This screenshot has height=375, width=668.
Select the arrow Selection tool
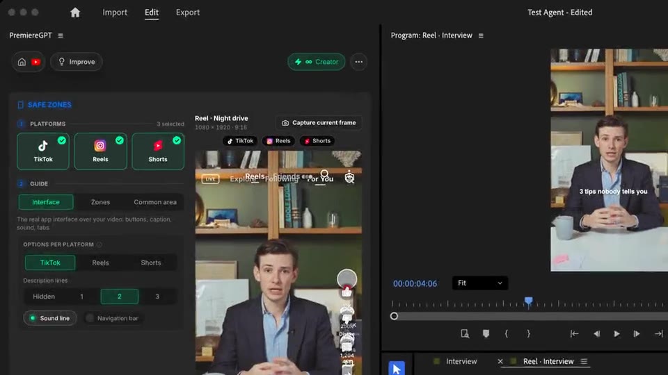pos(396,368)
